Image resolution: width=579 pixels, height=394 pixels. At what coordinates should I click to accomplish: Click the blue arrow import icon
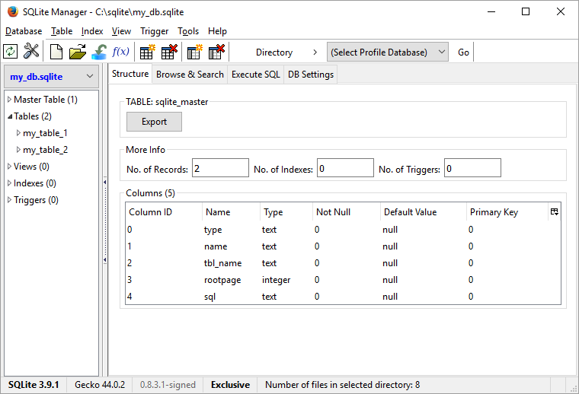(99, 52)
